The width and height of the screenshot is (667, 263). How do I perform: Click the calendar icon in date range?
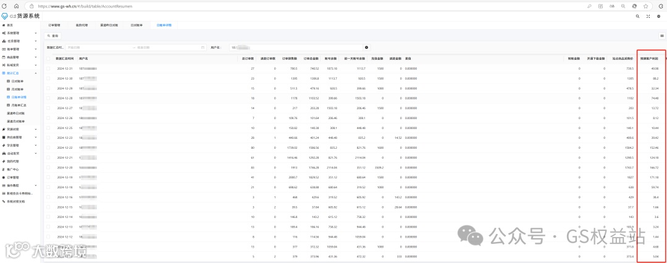[203, 48]
